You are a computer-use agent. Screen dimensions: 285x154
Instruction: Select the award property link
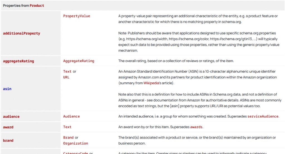point(8,127)
